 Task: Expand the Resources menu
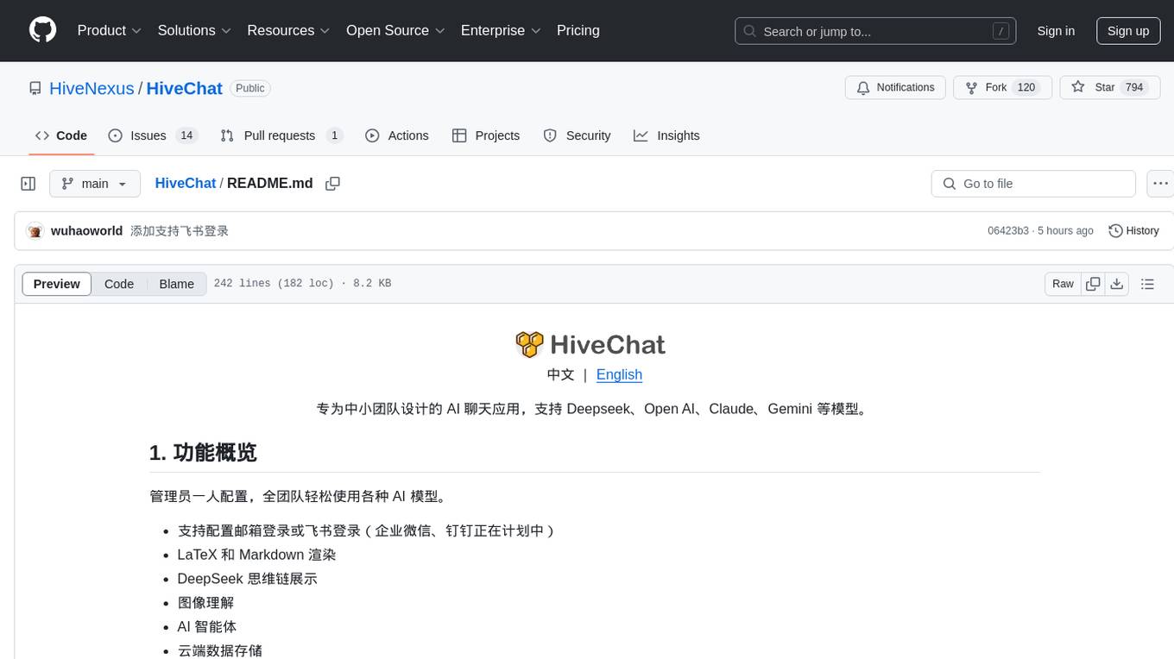pos(288,30)
